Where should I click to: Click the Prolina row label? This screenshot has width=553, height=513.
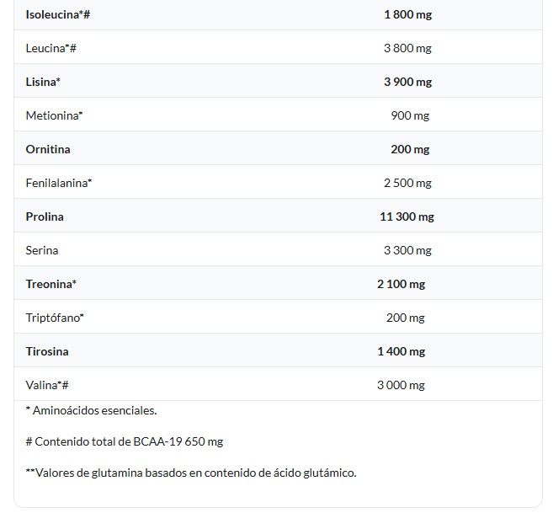45,216
